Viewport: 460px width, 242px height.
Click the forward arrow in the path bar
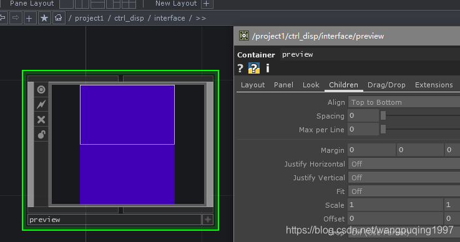[16, 18]
